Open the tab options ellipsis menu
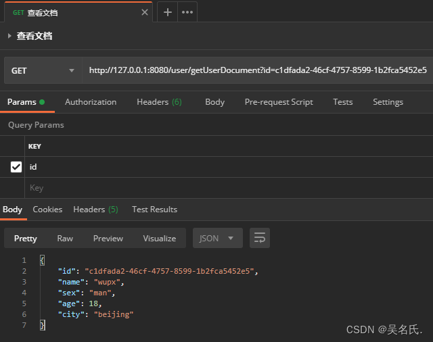Screen dimensions: 433x342 click(187, 12)
